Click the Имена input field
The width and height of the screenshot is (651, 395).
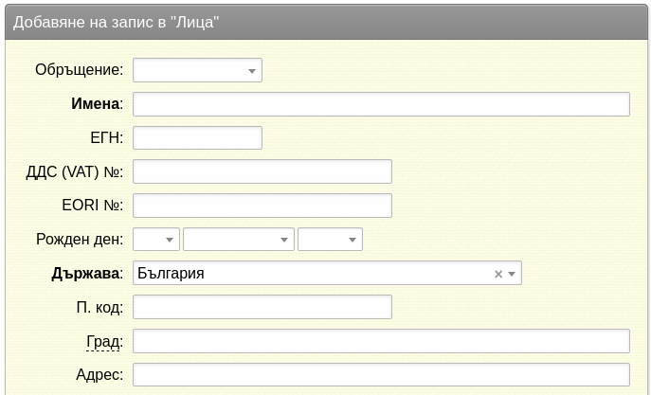click(x=381, y=104)
